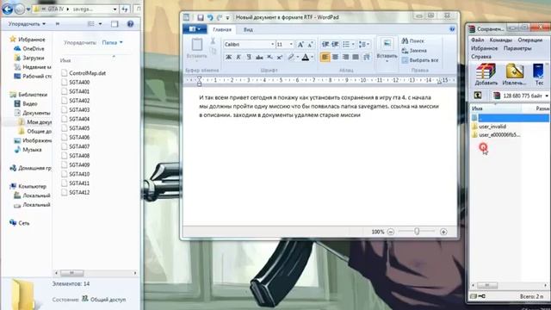Viewport: 551px width, 310px height.
Task: Open the view options dropdown in Explorer toolbar
Action: pos(100,24)
